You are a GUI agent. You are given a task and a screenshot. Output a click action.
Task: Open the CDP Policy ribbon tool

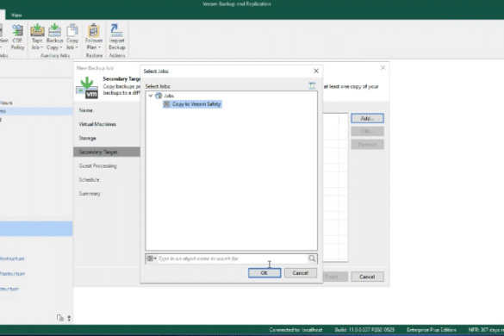[17, 37]
